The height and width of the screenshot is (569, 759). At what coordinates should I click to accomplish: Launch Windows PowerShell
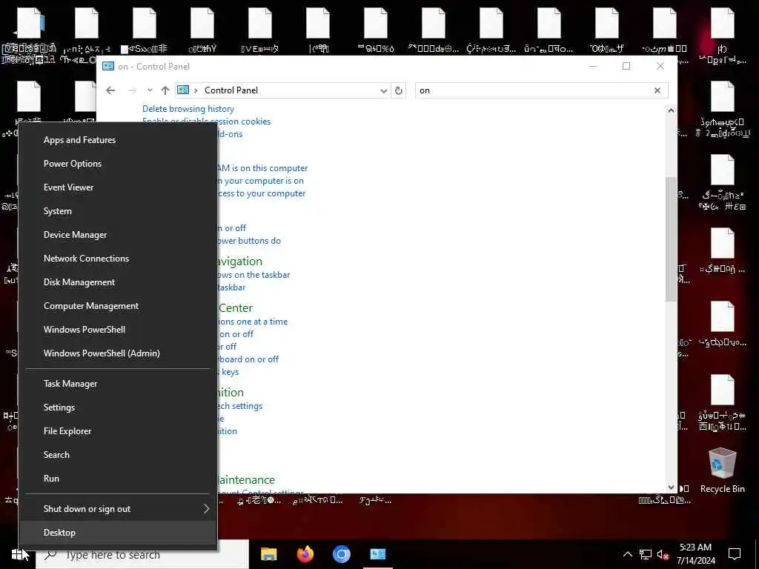pos(118,330)
